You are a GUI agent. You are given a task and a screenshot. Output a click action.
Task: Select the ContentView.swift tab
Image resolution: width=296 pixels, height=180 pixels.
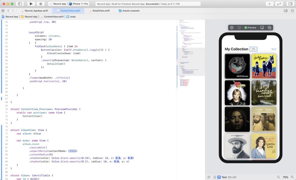click(x=68, y=11)
